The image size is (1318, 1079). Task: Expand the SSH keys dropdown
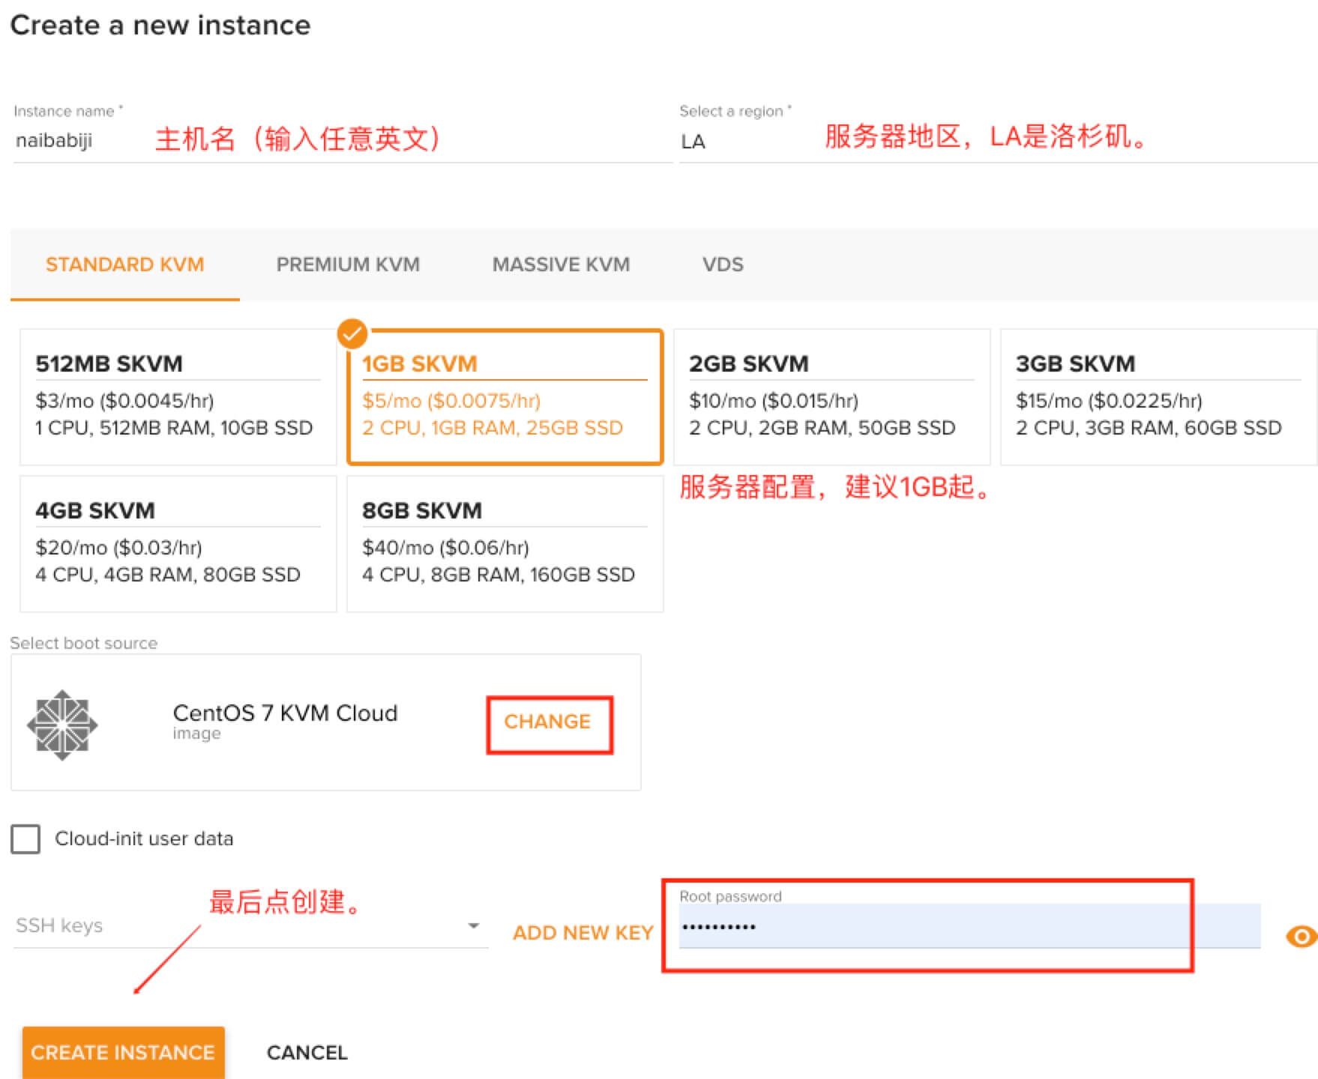click(x=473, y=926)
